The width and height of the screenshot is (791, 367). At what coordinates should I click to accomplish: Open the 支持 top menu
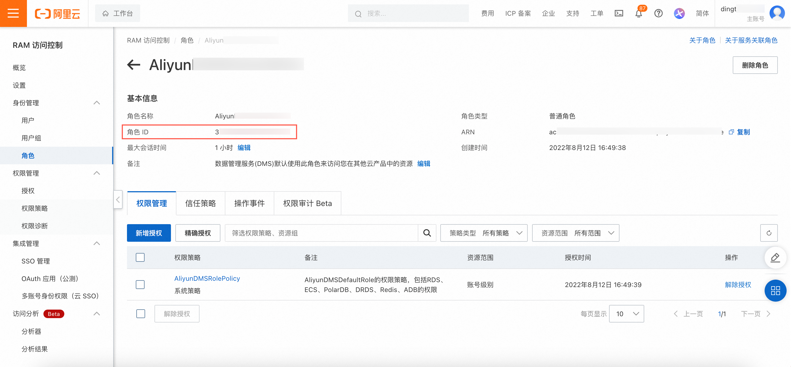572,13
